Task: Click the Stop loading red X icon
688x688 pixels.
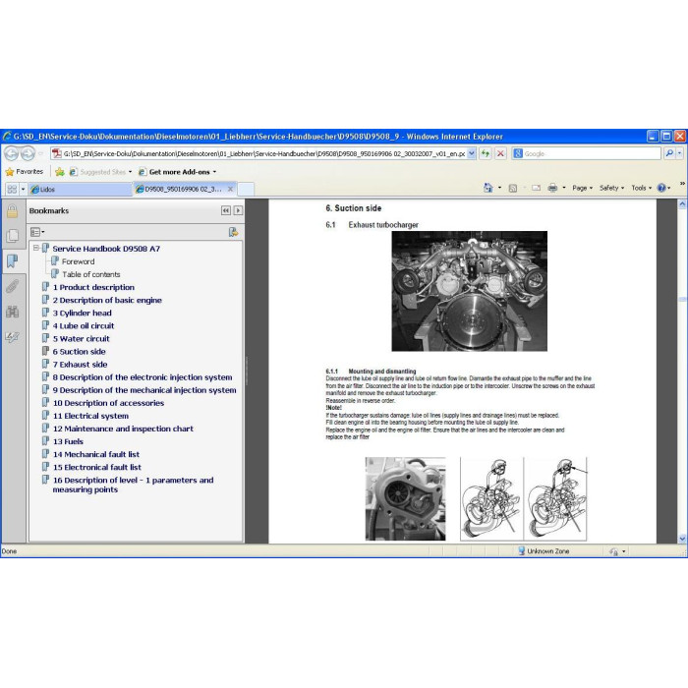Action: (x=500, y=153)
